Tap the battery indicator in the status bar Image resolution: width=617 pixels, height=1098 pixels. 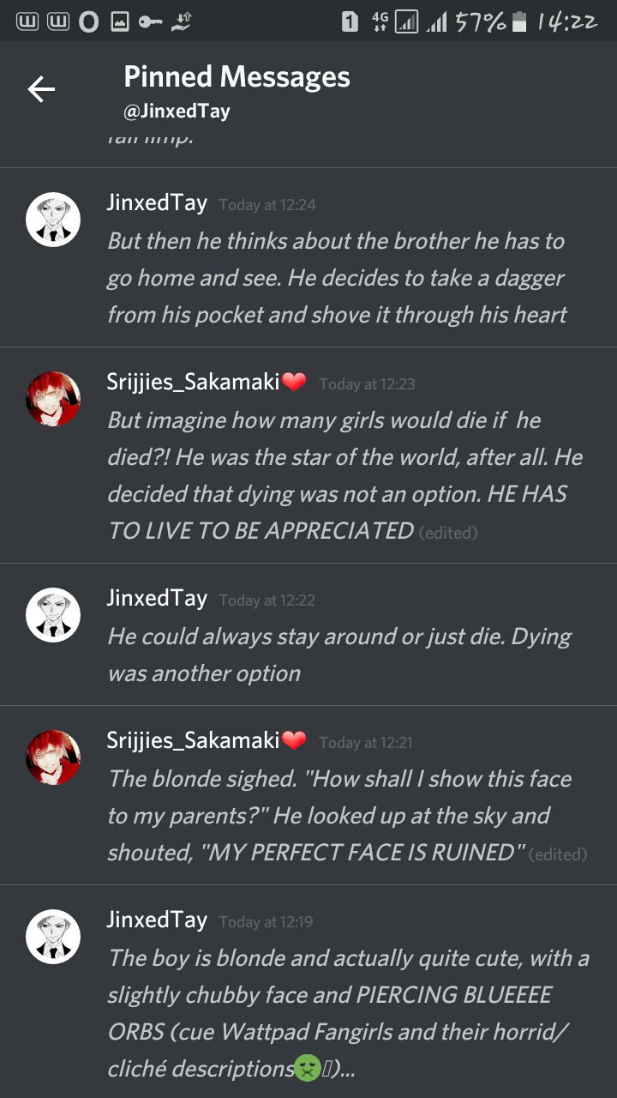click(518, 21)
